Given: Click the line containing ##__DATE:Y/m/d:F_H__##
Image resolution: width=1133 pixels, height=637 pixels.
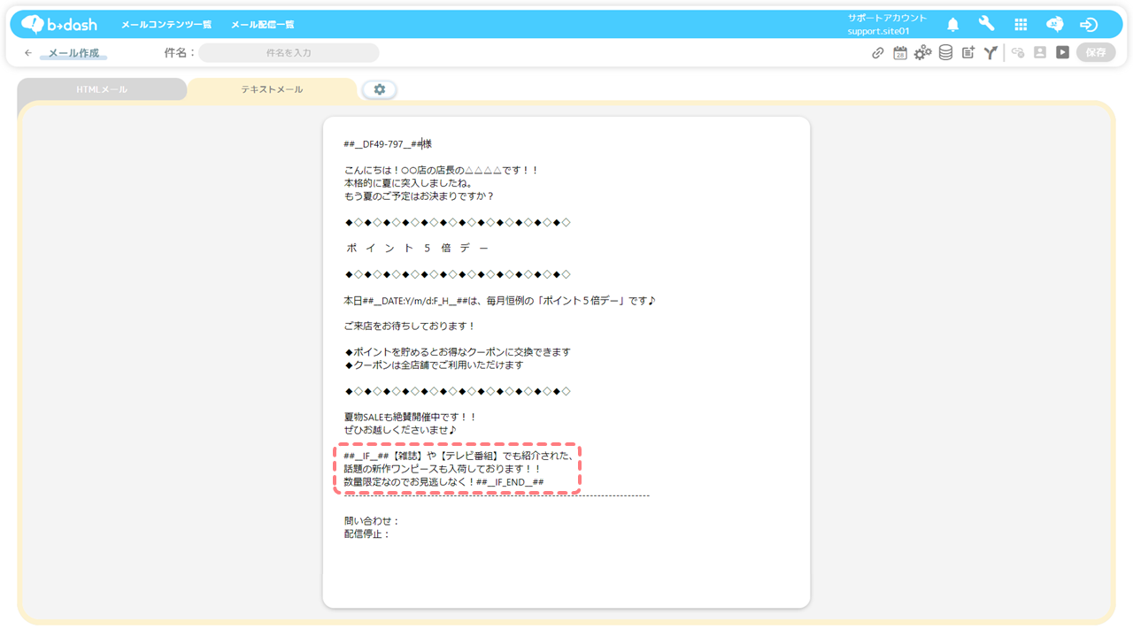Looking at the screenshot, I should point(499,301).
